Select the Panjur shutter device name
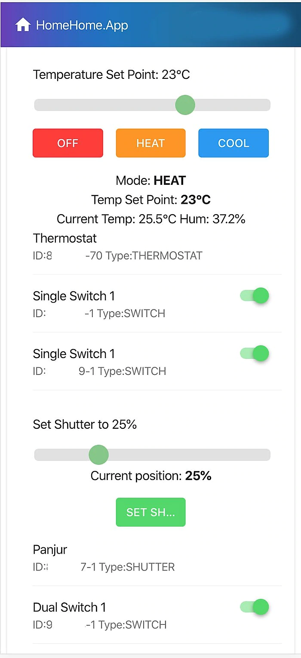 click(x=50, y=550)
